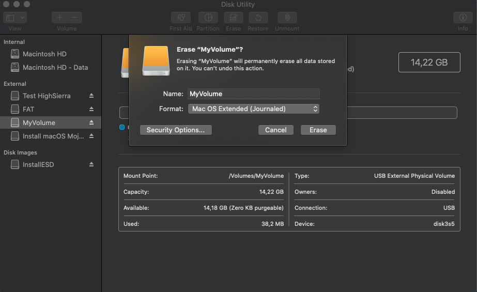This screenshot has width=477, height=292.
Task: Add a volume with plus button
Action: coord(59,18)
